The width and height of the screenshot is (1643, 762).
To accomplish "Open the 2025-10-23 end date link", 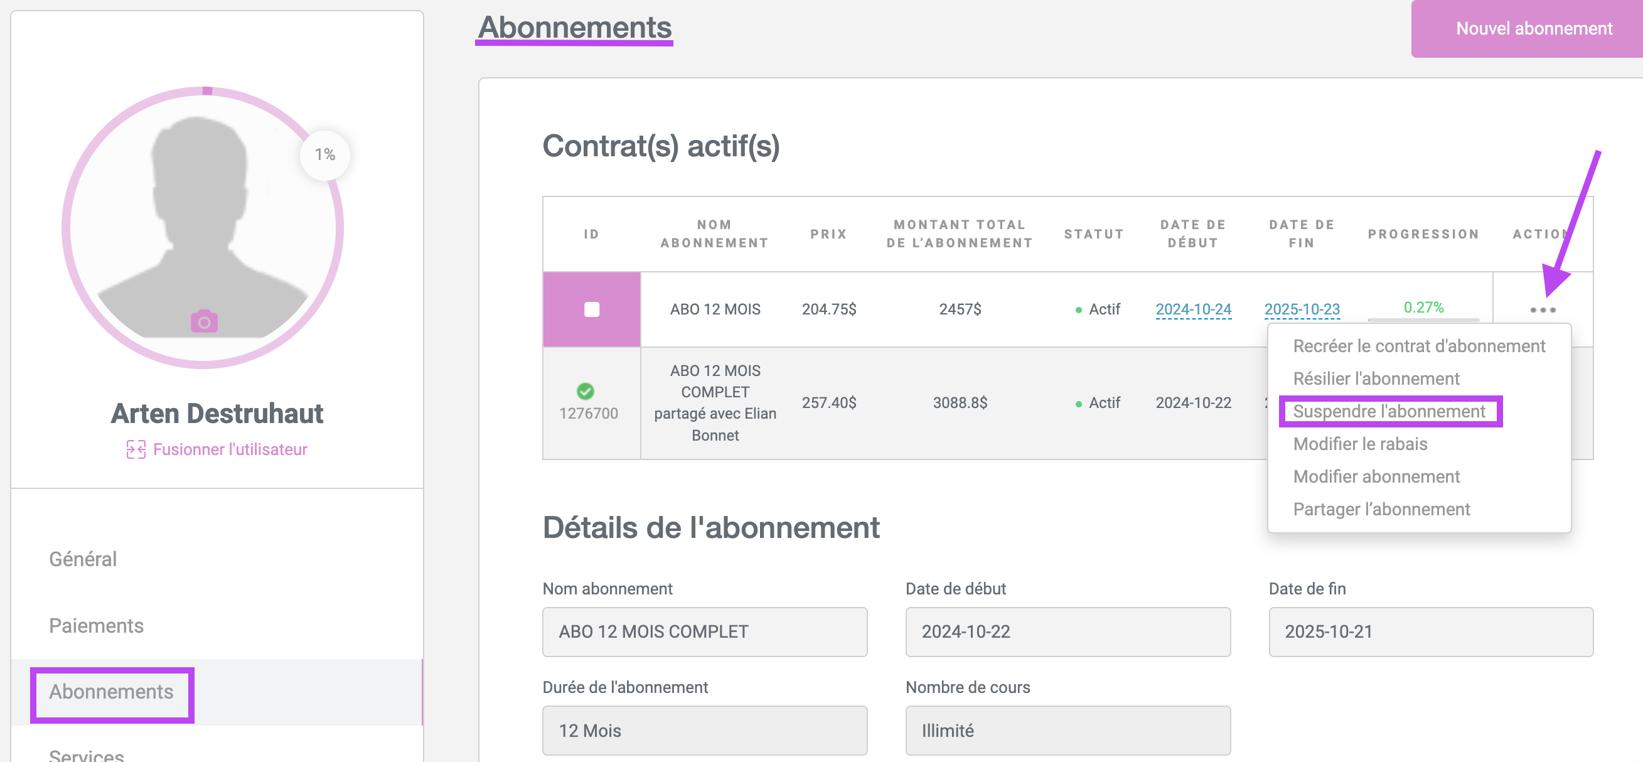I will pos(1302,309).
